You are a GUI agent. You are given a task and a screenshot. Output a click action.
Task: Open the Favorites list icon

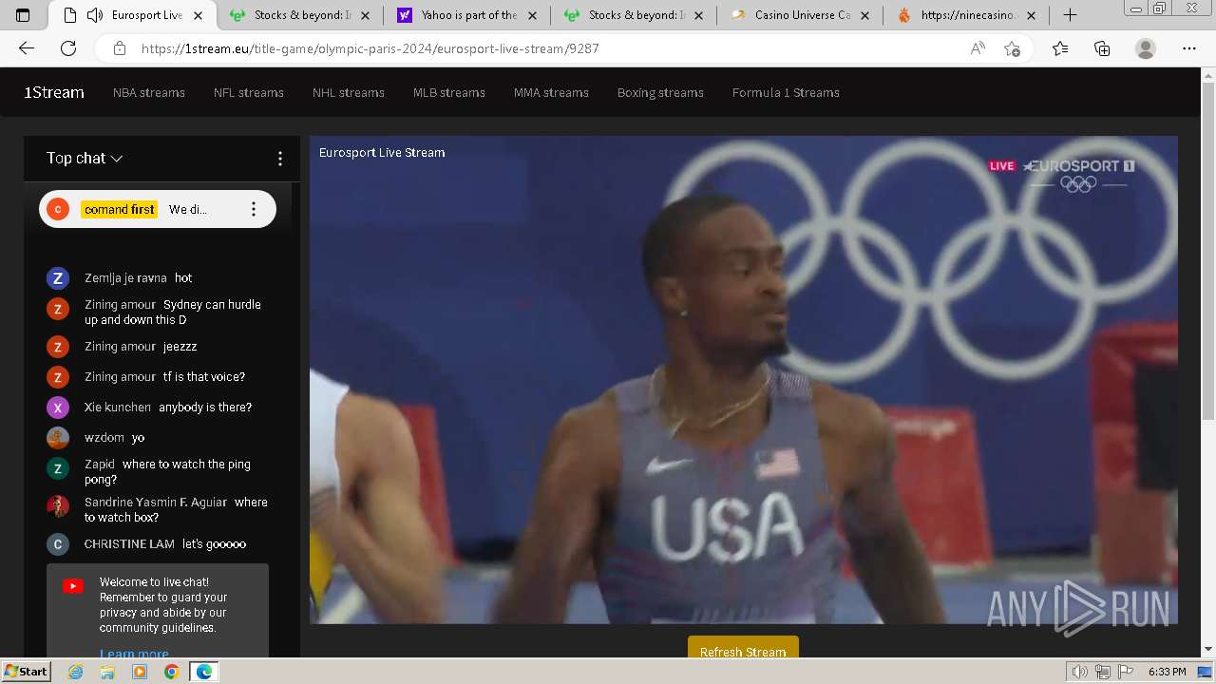tap(1060, 48)
